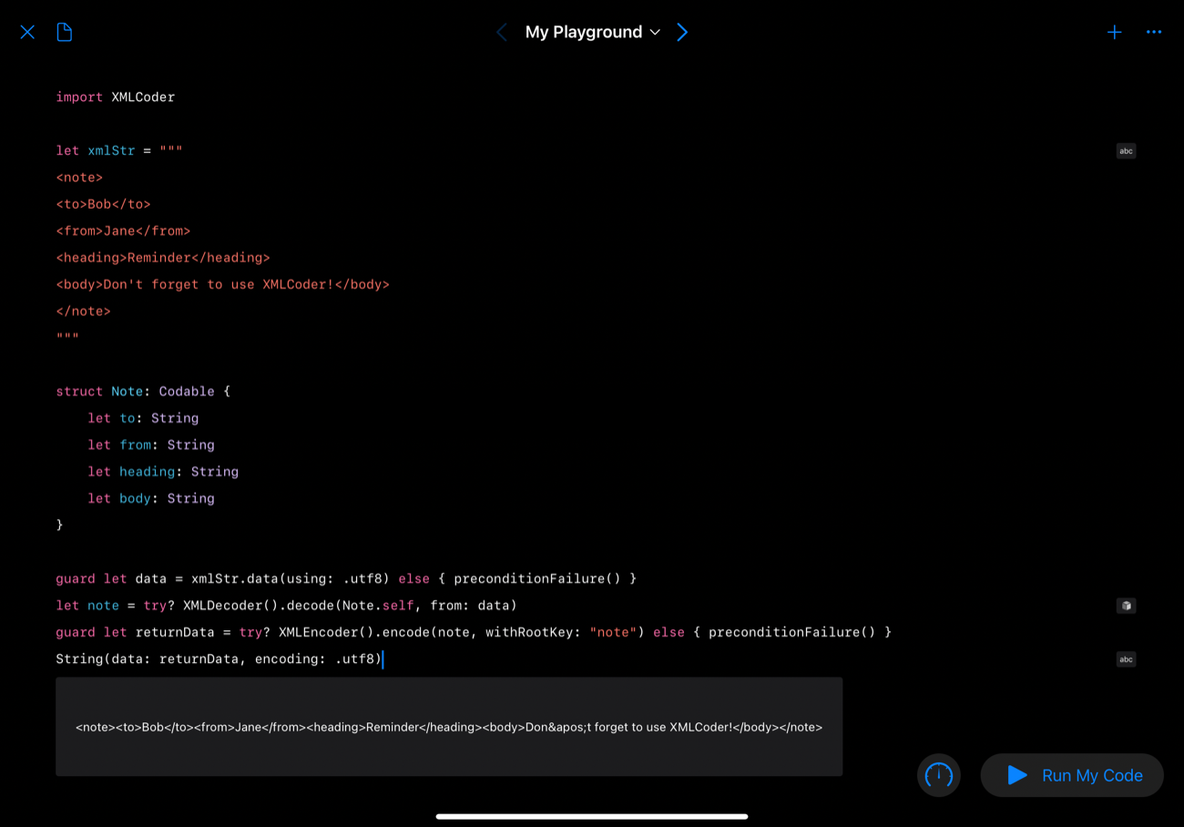Viewport: 1184px width, 827px height.
Task: Open the execution speed stopwatch button
Action: 939,775
